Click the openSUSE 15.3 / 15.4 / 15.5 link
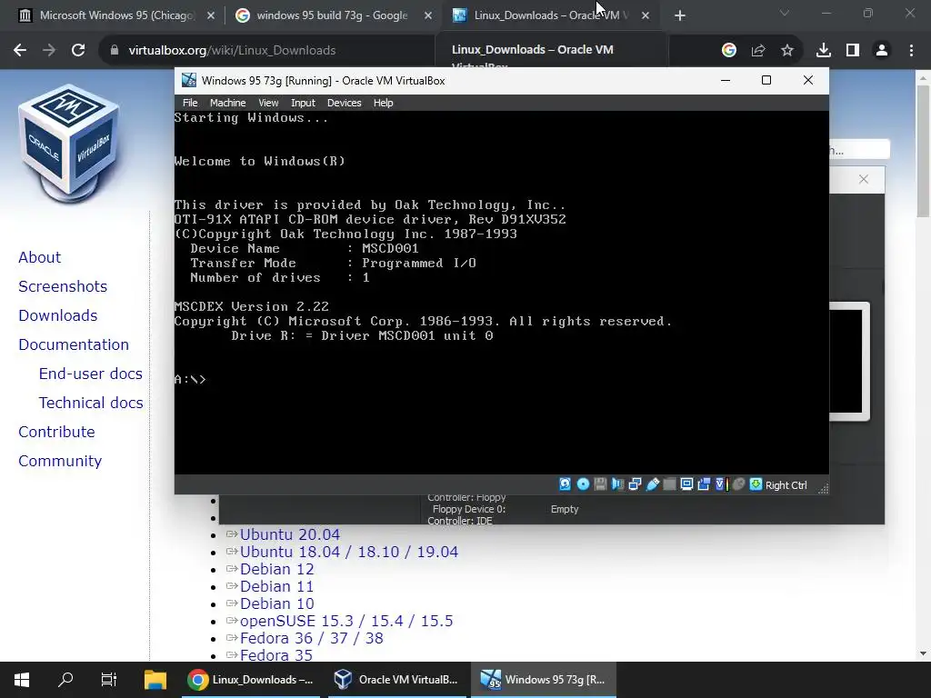Screen dimensions: 931x698 tap(346, 621)
